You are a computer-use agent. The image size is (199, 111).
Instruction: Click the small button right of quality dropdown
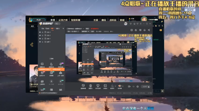point(93,31)
